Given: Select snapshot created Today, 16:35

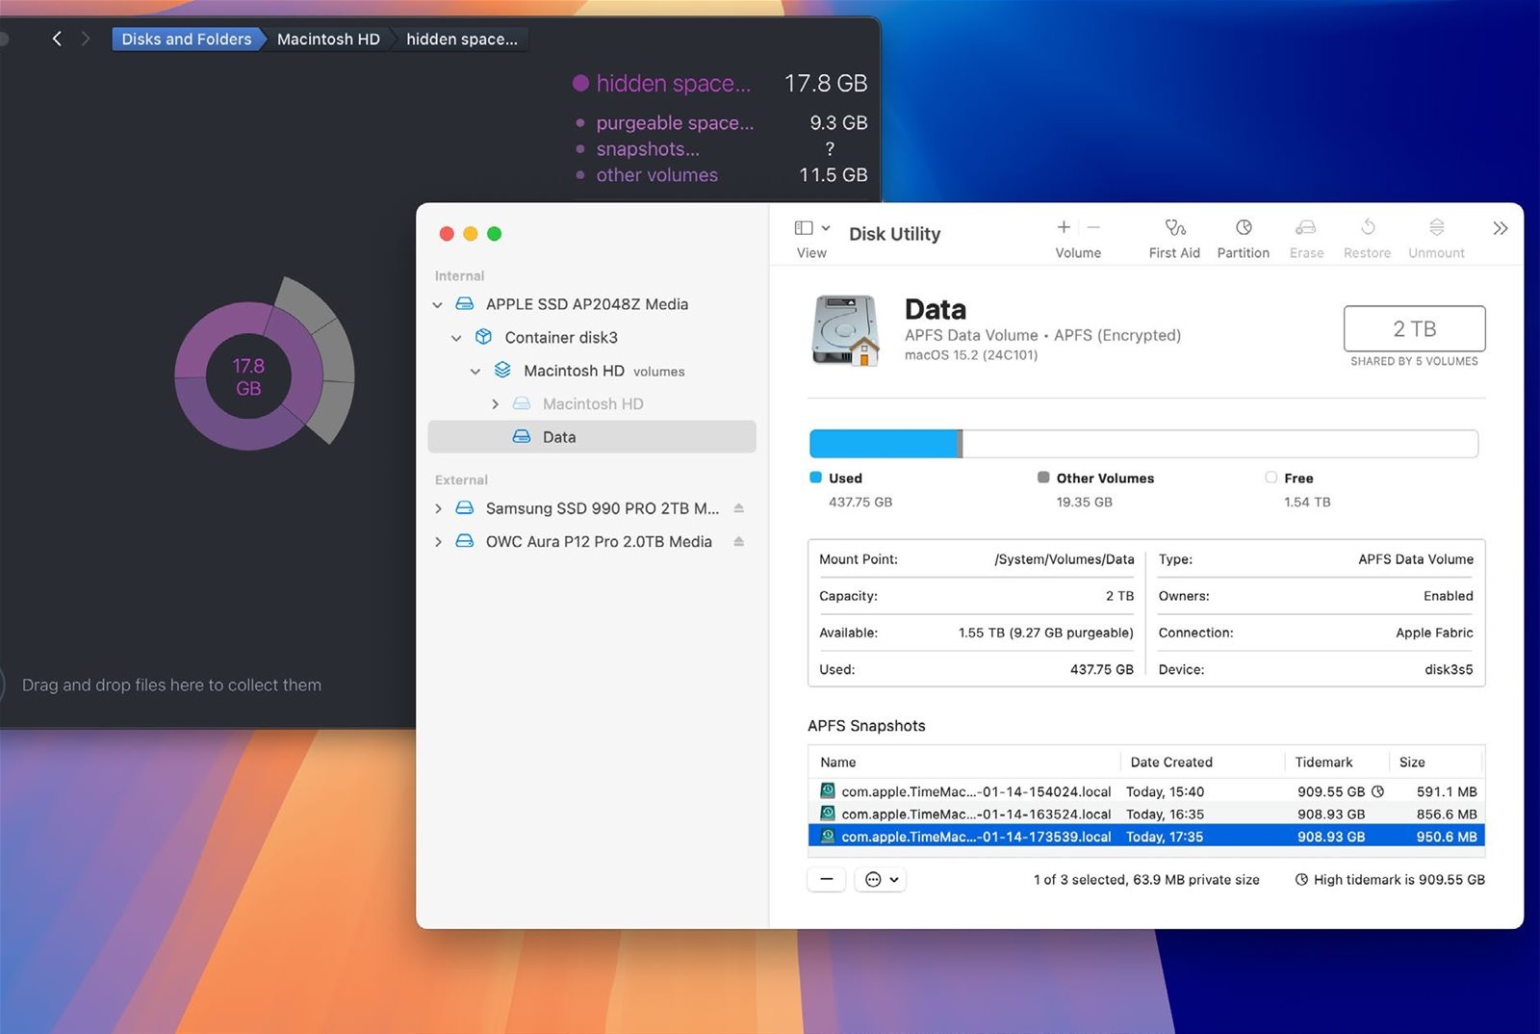Looking at the screenshot, I should 1146,814.
